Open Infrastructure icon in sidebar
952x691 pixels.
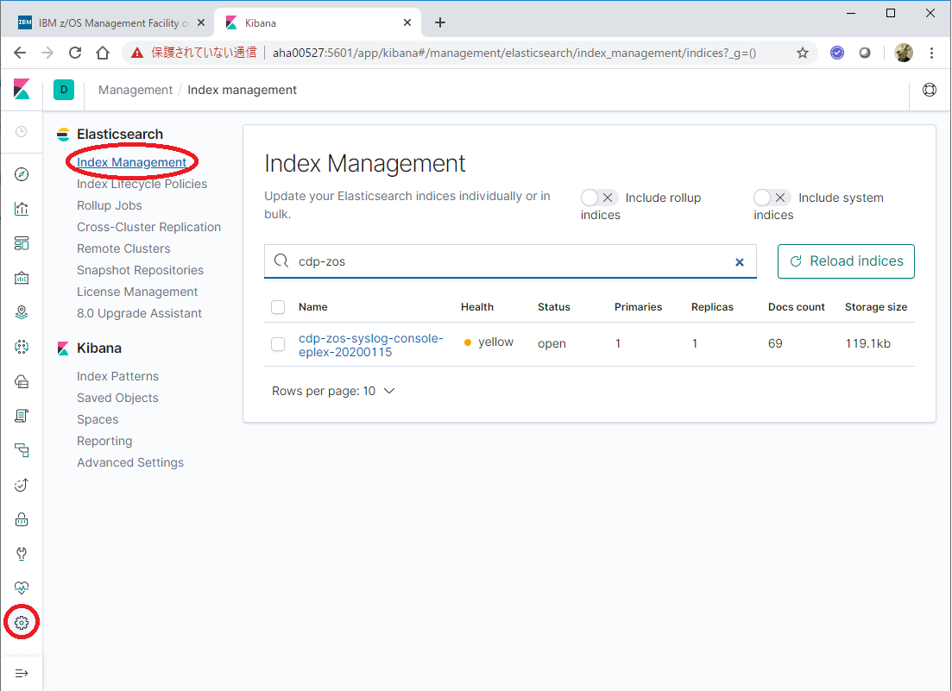click(22, 381)
